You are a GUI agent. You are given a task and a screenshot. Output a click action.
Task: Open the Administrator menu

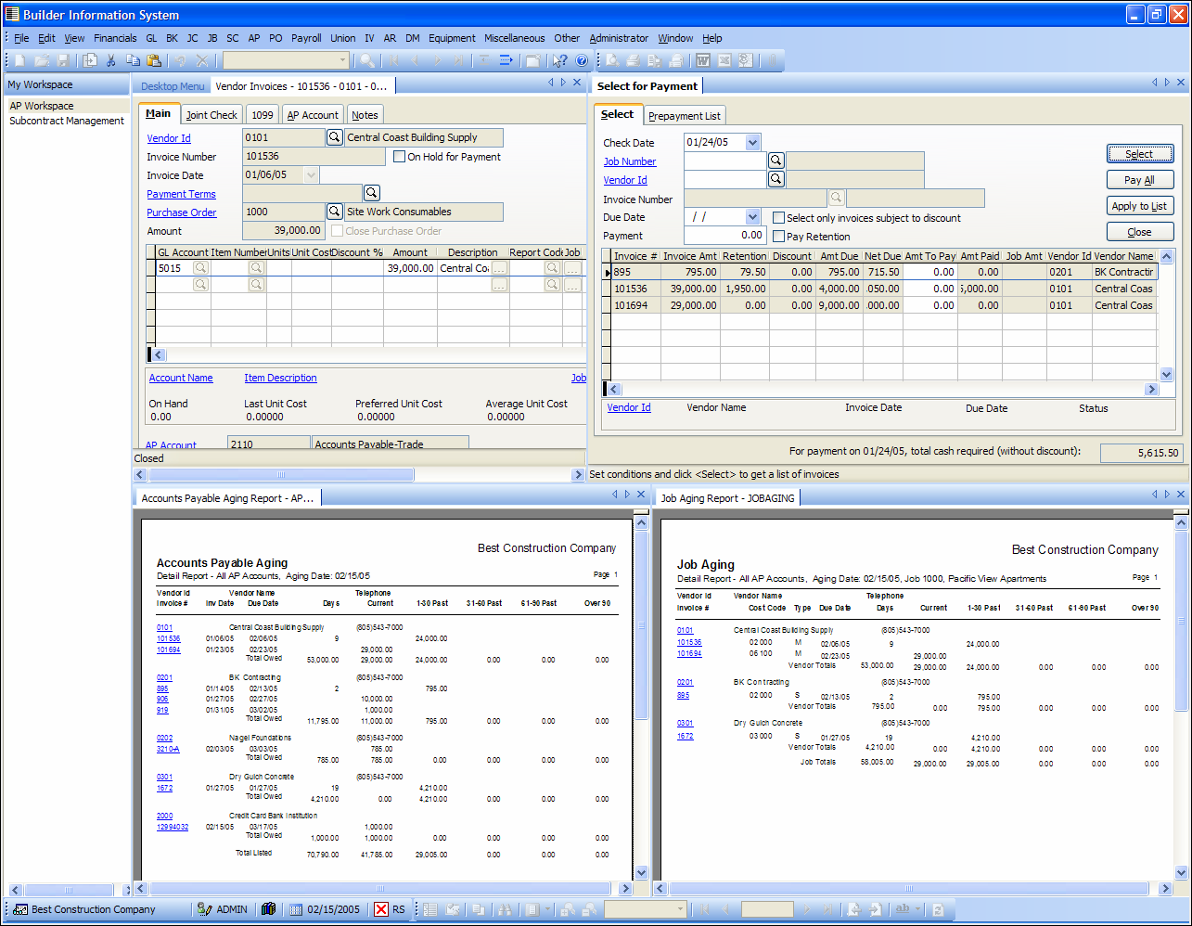point(619,38)
